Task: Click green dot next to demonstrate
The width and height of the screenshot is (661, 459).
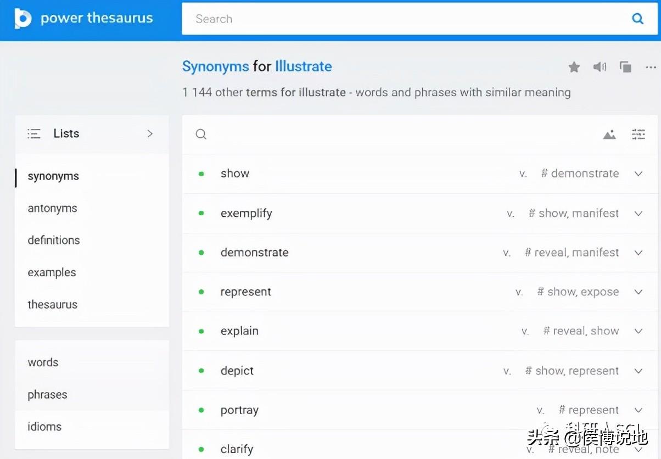Action: [201, 253]
